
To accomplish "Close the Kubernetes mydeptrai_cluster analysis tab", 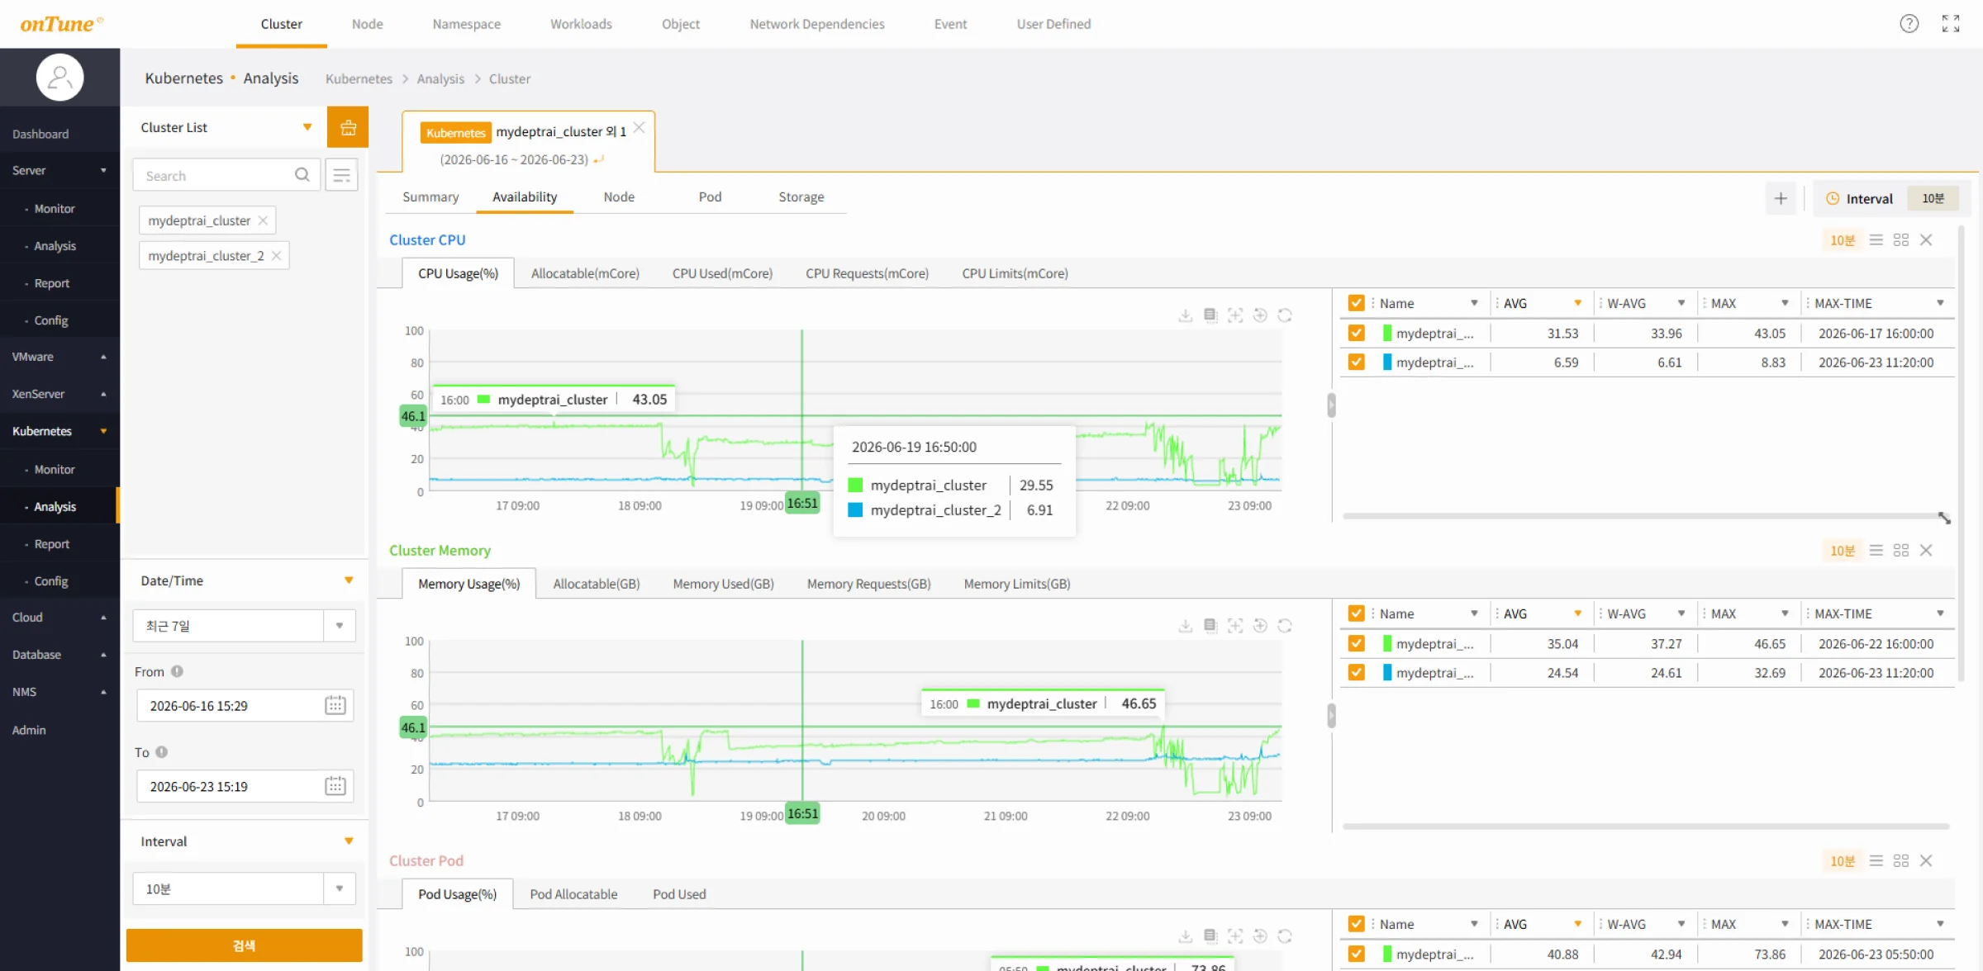I will (639, 128).
